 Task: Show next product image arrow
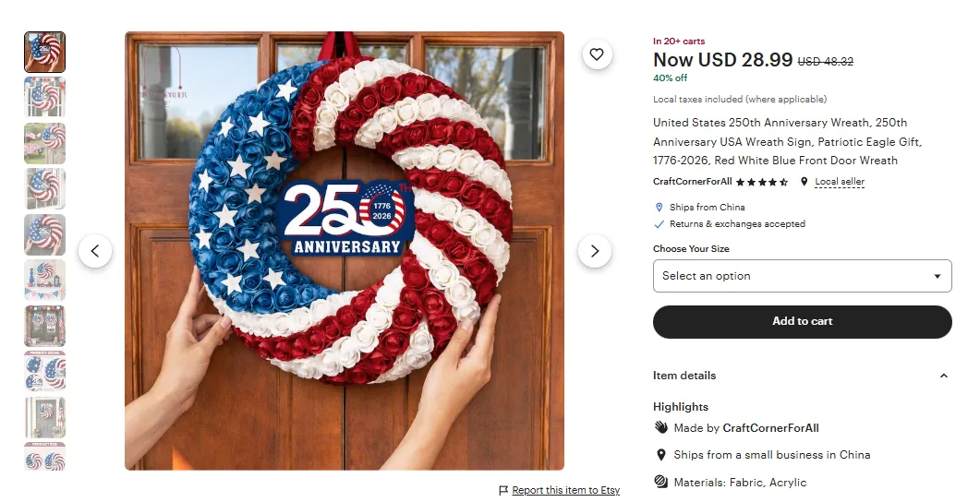(x=595, y=251)
